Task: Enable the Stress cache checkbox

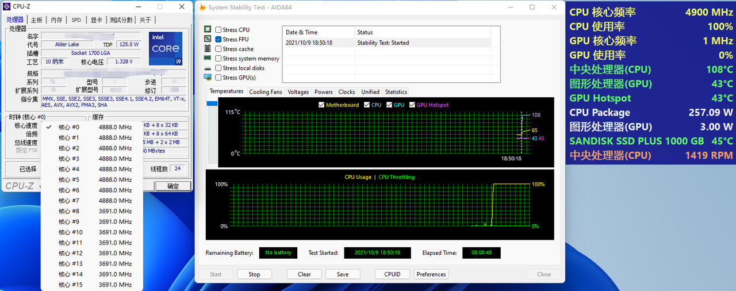Action: 218,49
